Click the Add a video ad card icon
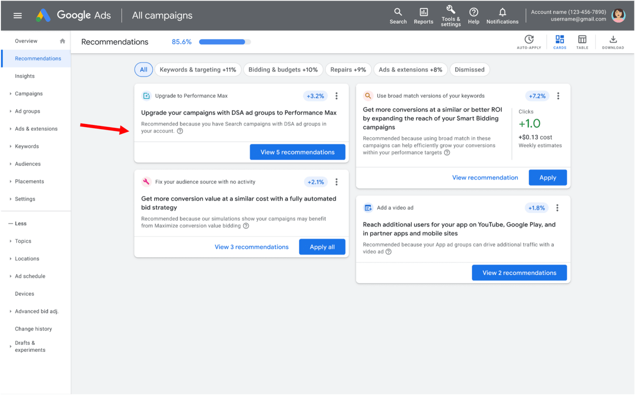The width and height of the screenshot is (635, 395). 368,208
